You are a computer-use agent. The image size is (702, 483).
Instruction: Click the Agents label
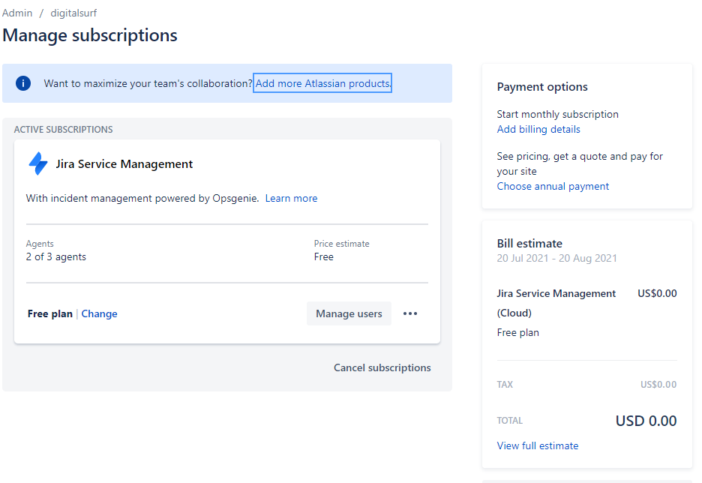pos(40,244)
